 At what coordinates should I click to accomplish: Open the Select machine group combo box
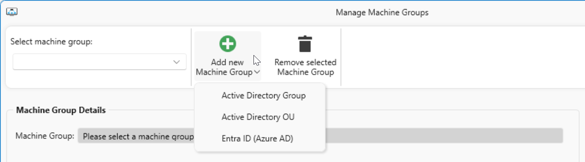click(x=99, y=62)
